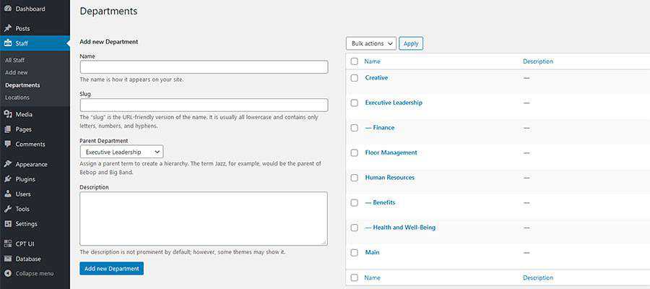This screenshot has height=289, width=650.
Task: Toggle select-all checkbox in table header
Action: 354,61
